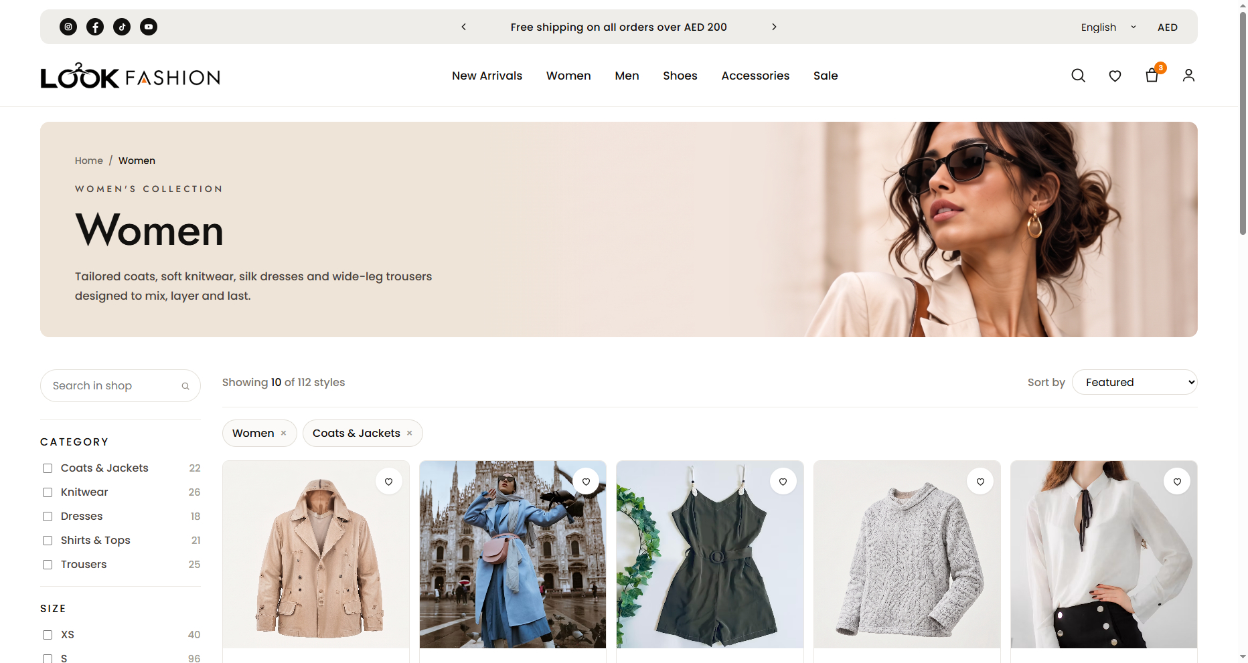Open Women navigation menu

click(568, 76)
